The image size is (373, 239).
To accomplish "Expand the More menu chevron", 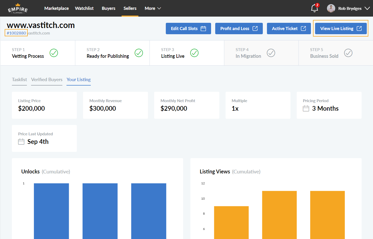I will 159,8.
